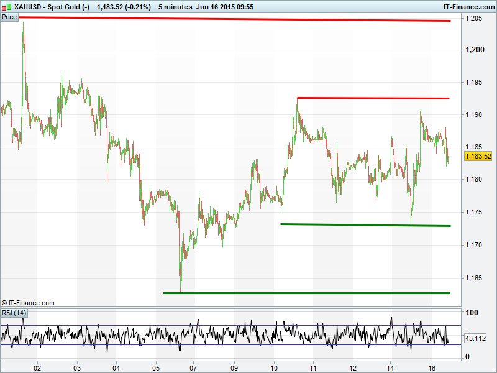Image resolution: width=497 pixels, height=373 pixels.
Task: Click the Jun 16 2015 09:55 timestamp
Action: tap(226, 7)
